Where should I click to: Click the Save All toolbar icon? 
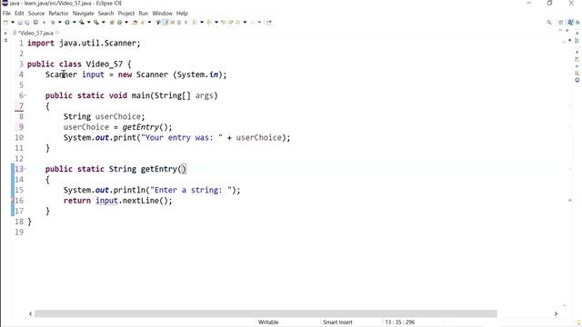pos(27,22)
